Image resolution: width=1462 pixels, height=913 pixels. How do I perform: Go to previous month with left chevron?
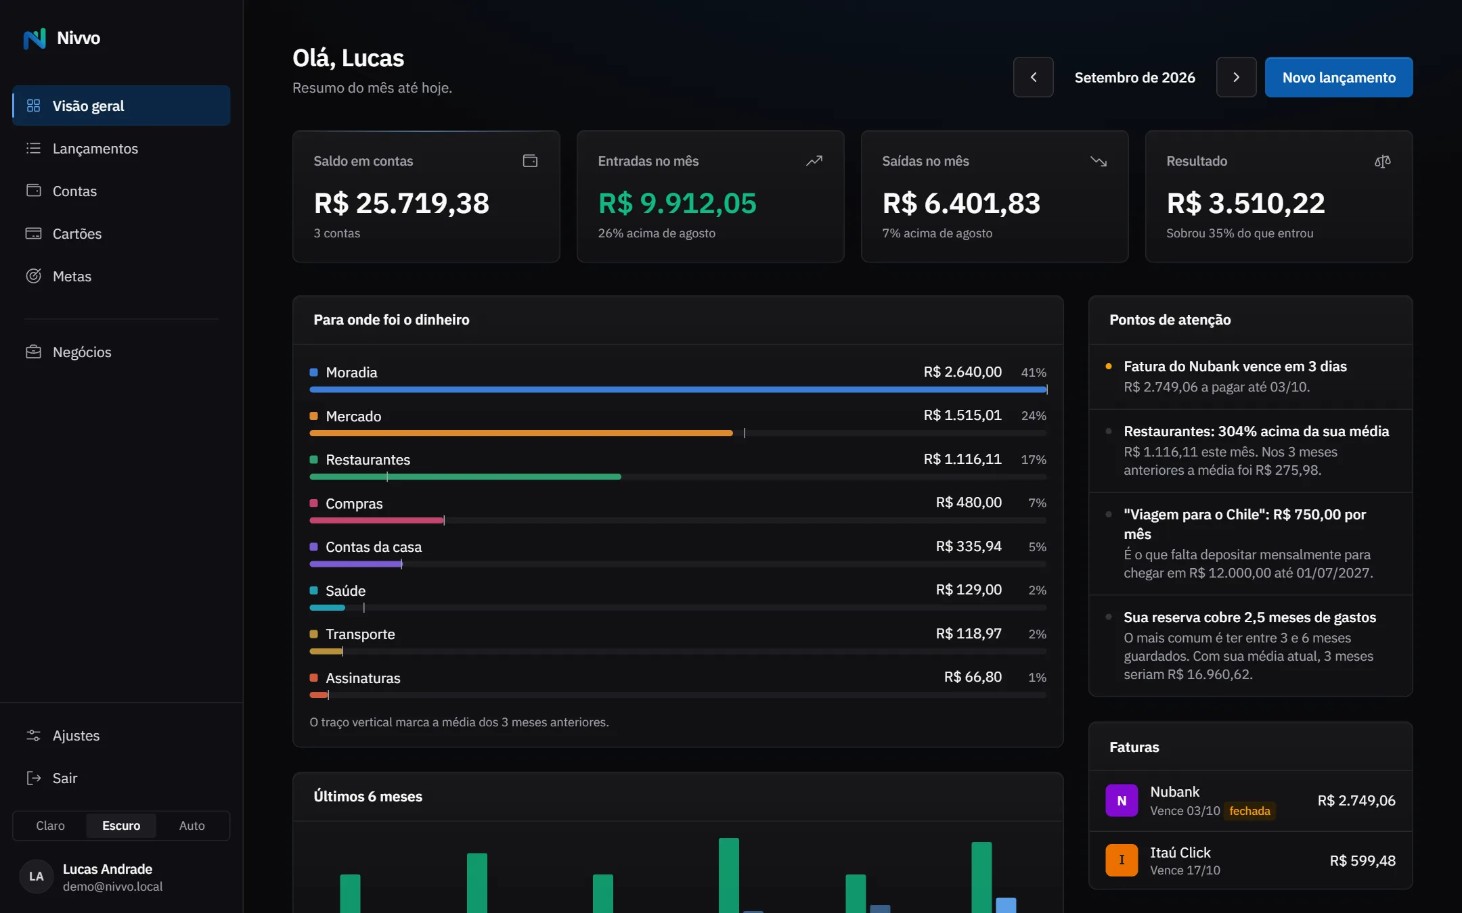point(1034,77)
